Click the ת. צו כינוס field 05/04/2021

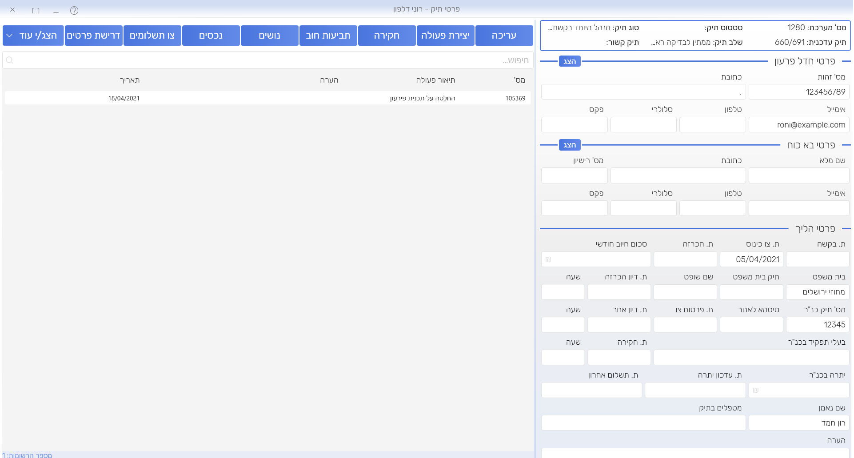(751, 259)
